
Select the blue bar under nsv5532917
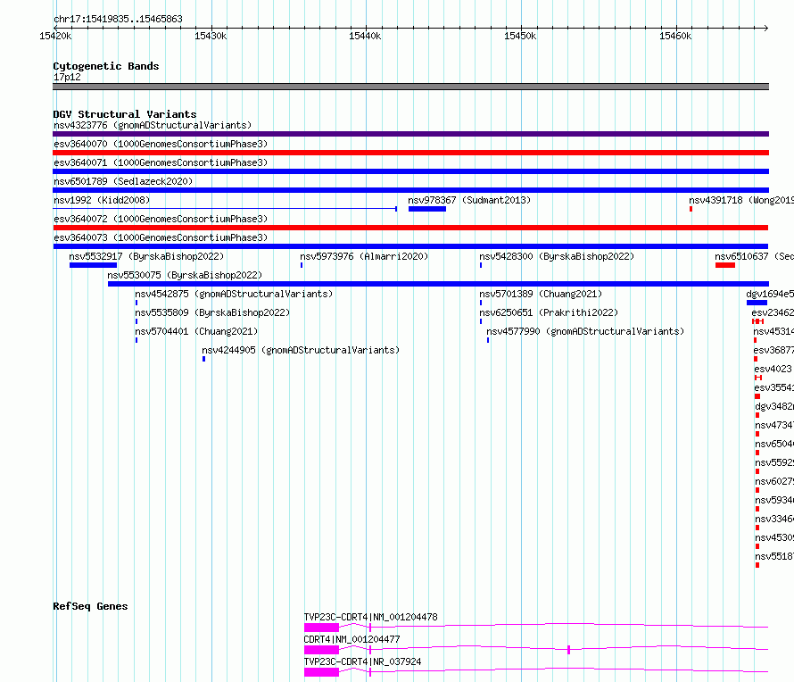pos(93,265)
